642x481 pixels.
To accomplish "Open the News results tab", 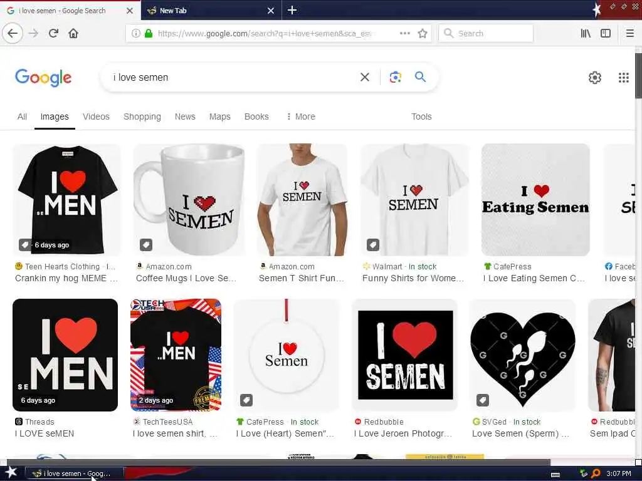I will click(x=185, y=116).
